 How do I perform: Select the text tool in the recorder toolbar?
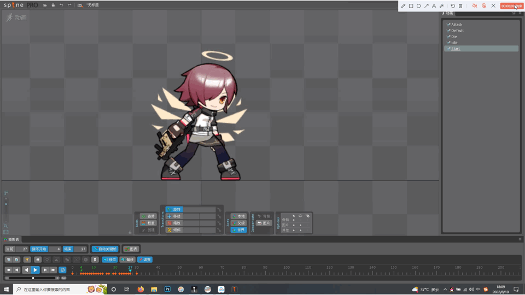(434, 5)
